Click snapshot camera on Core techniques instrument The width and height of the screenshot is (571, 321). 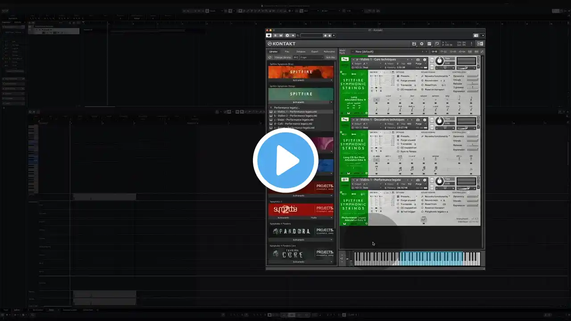click(x=418, y=59)
